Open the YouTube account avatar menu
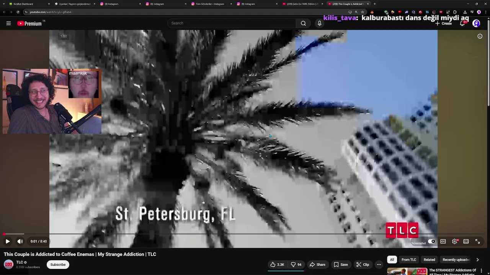Screen dimensions: 490x275 476,23
